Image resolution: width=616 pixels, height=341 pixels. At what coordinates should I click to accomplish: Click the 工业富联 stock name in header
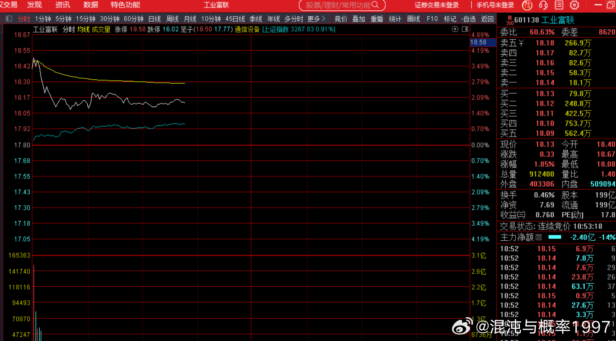tap(557, 20)
